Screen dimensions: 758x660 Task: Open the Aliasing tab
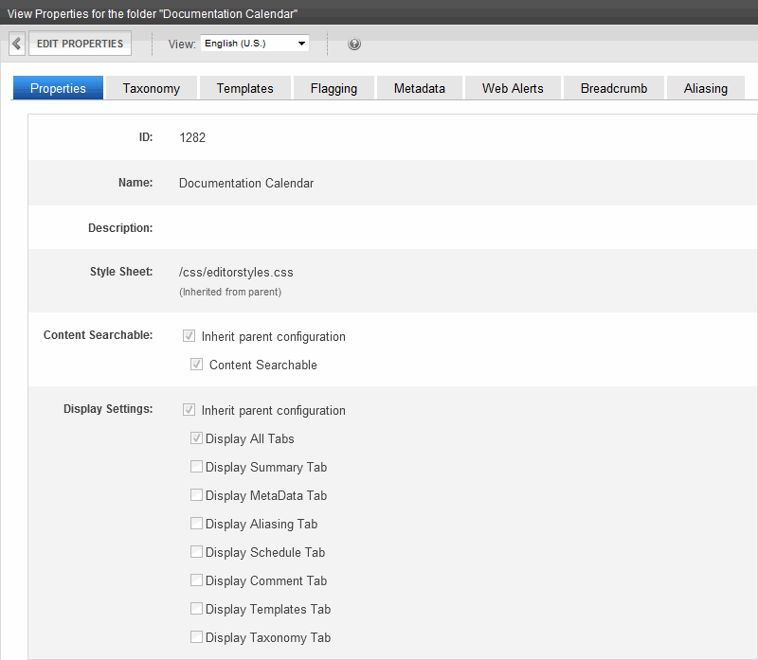pyautogui.click(x=705, y=88)
